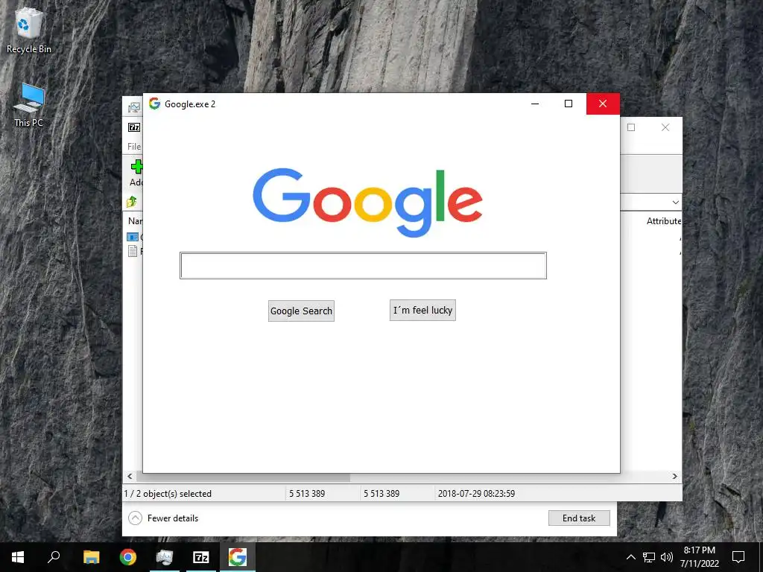The width and height of the screenshot is (763, 572).
Task: Click the 7z icon in 7-Zip title bar
Action: pos(134,127)
